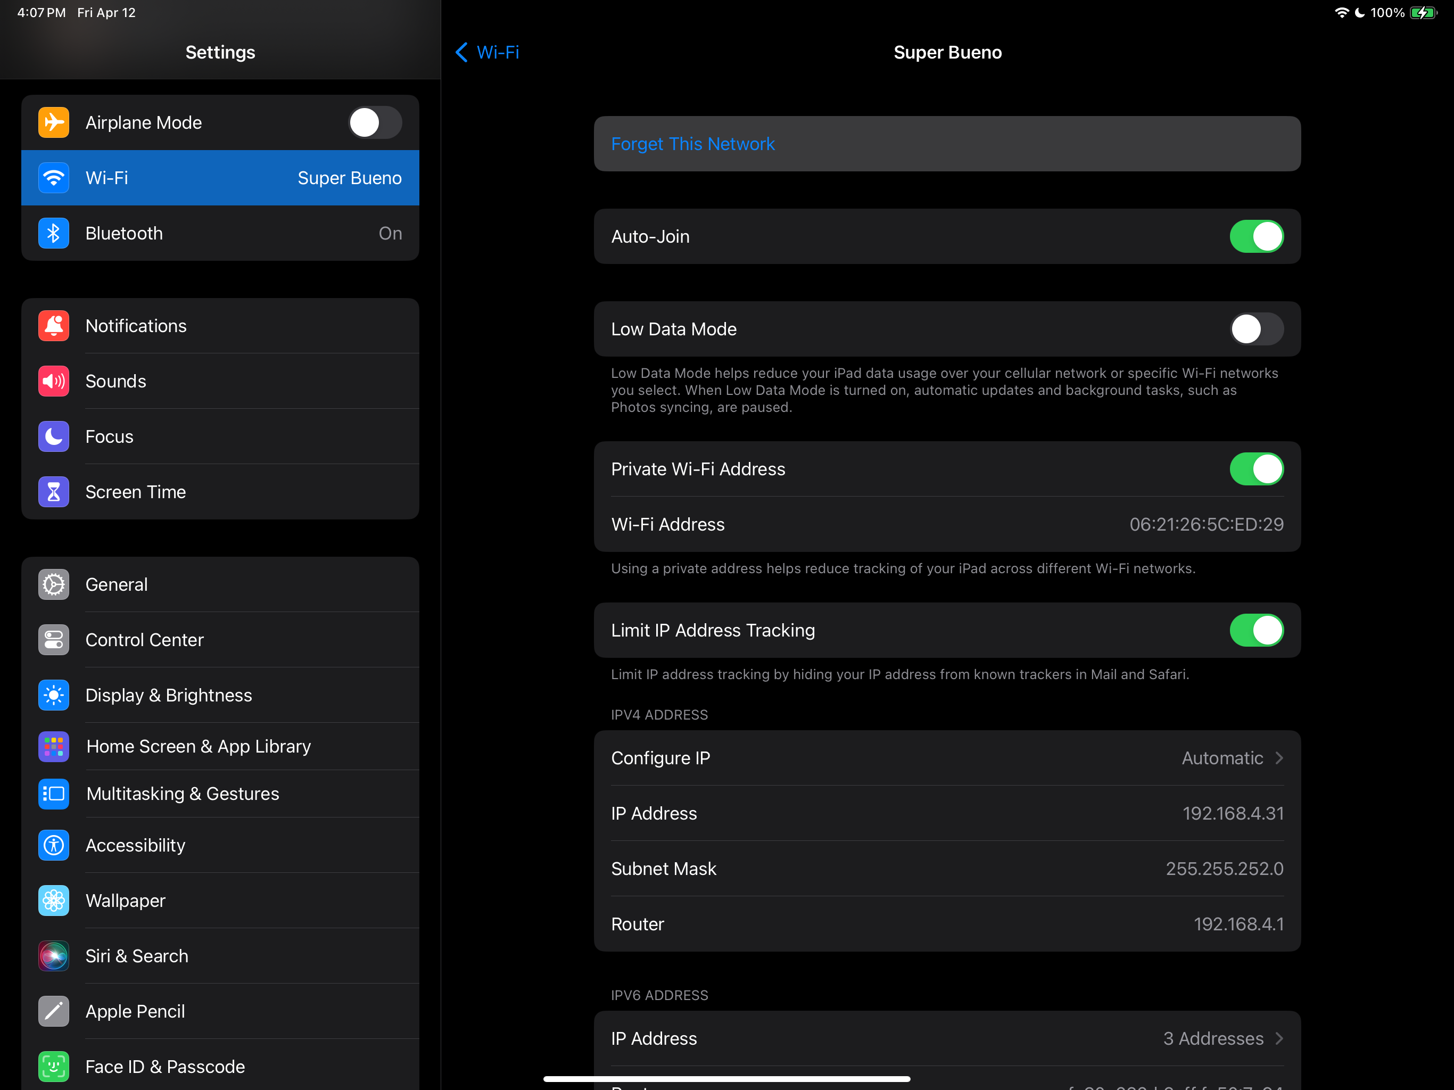Screen dimensions: 1454x1090
Task: Tap the Wi-Fi status bar icon
Action: (1341, 12)
